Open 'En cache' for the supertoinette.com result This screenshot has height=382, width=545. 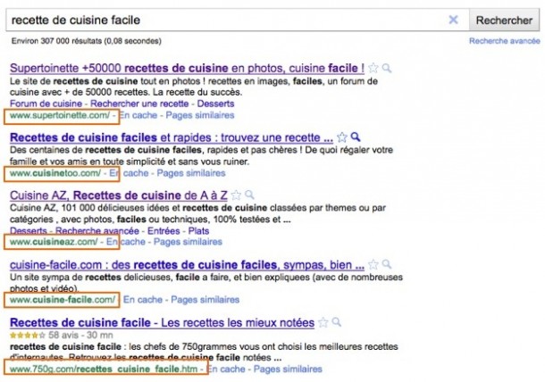138,115
